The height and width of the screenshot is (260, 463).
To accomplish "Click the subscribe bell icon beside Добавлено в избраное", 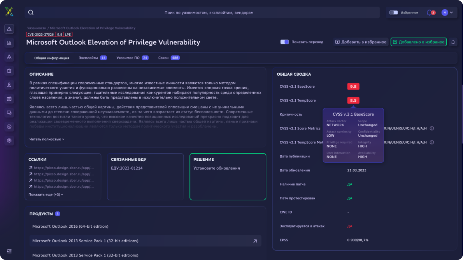I will [453, 42].
